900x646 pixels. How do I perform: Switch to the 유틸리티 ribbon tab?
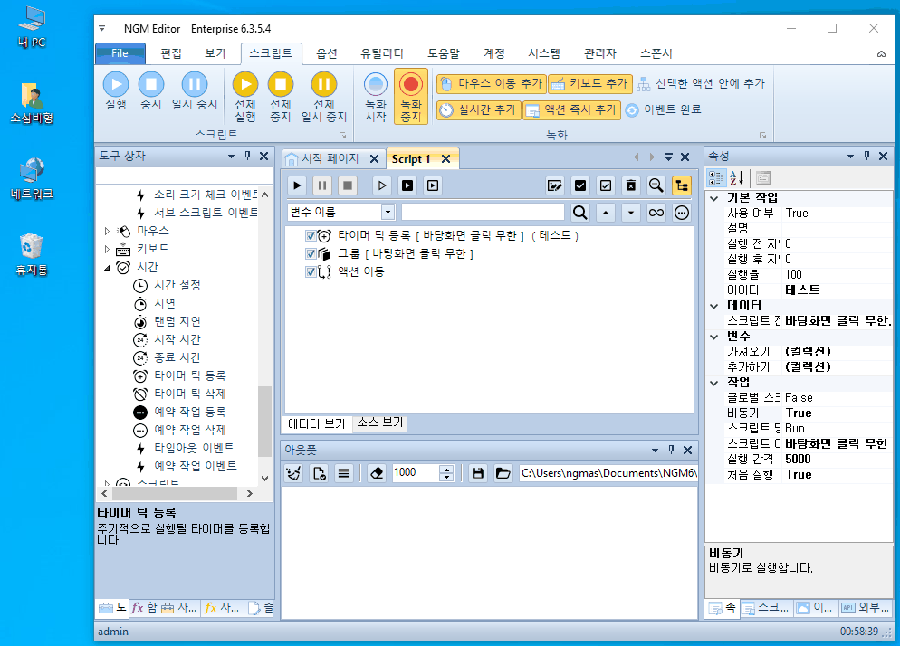click(x=382, y=53)
